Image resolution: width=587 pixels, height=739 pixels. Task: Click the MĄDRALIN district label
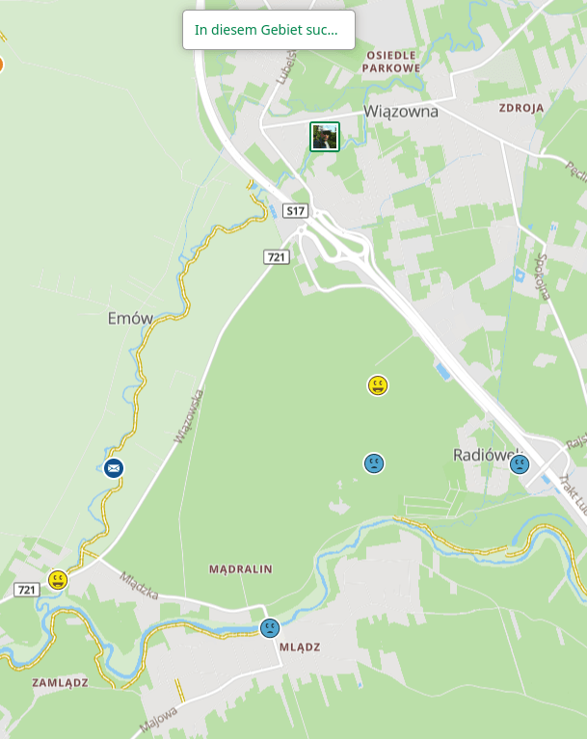[x=241, y=569]
